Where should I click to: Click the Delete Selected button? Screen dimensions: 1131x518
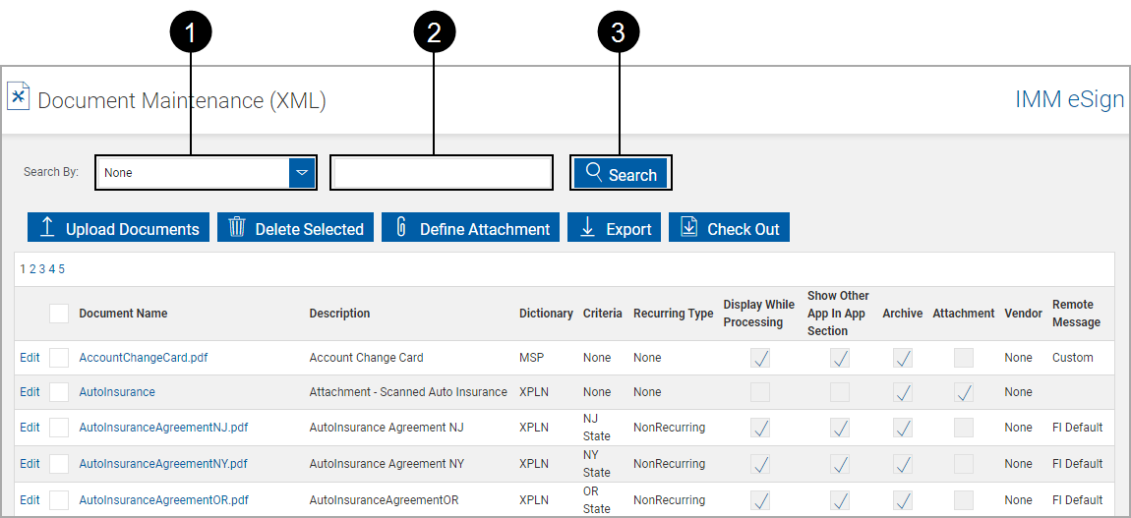(296, 228)
